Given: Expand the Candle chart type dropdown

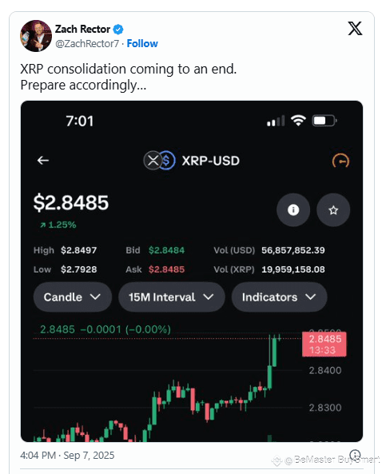Looking at the screenshot, I should 73,297.
